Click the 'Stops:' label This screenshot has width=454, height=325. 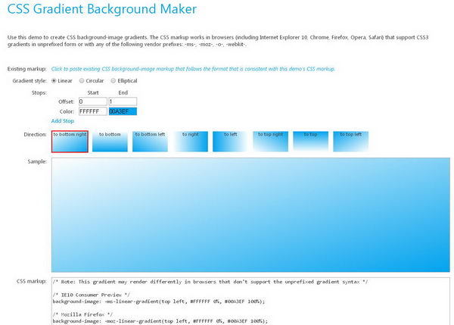click(x=39, y=92)
